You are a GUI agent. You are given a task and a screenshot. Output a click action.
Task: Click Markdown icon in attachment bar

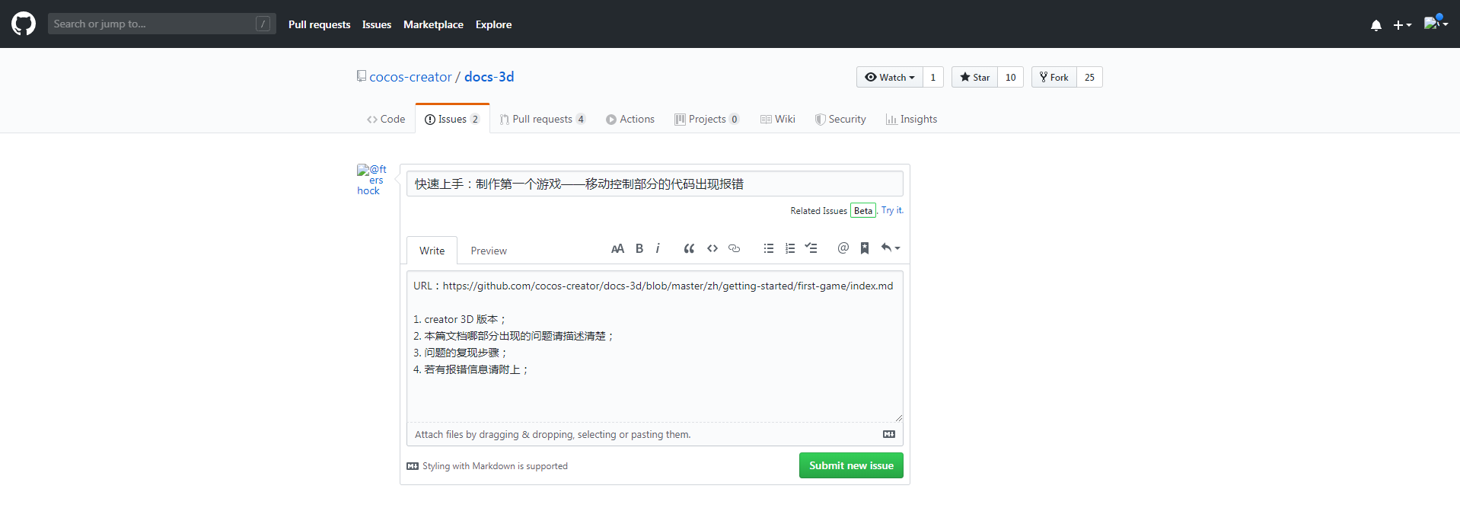tap(889, 434)
